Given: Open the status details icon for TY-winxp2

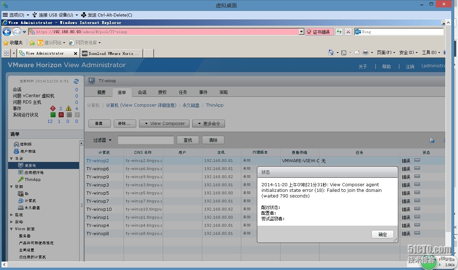Looking at the screenshot, I should [417, 160].
